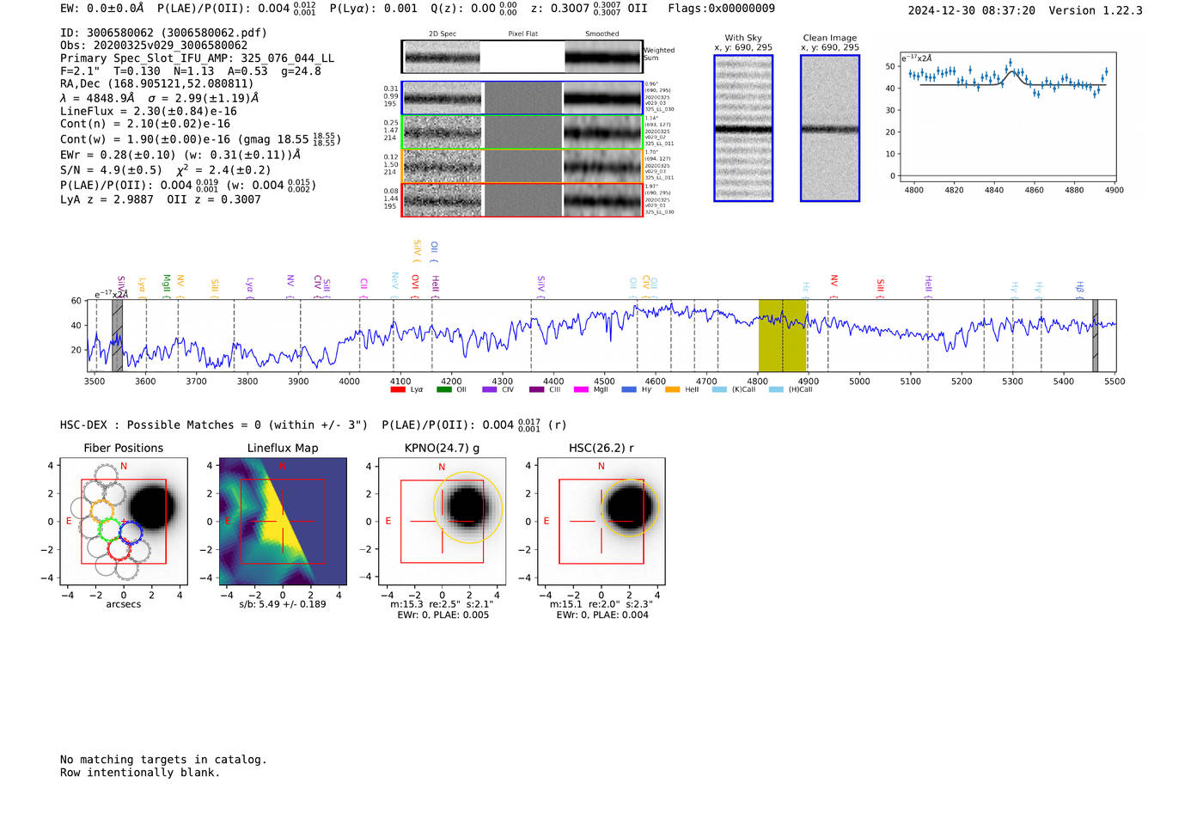
Task: Click the green OII legend swatch
Action: [444, 389]
